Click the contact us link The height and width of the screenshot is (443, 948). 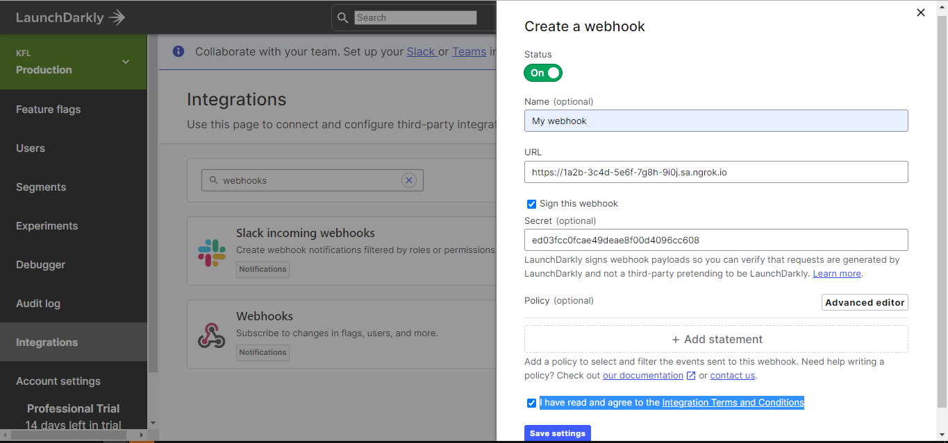click(x=732, y=376)
